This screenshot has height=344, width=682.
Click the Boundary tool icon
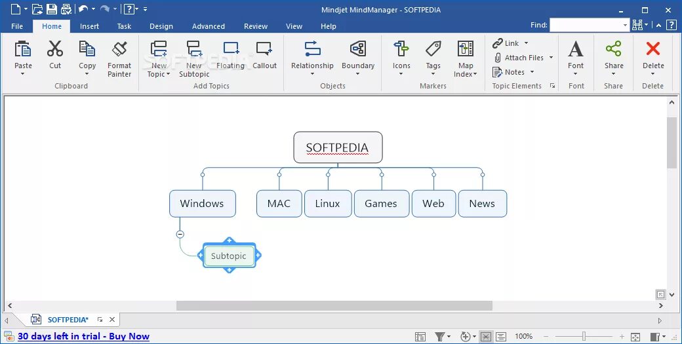click(358, 49)
